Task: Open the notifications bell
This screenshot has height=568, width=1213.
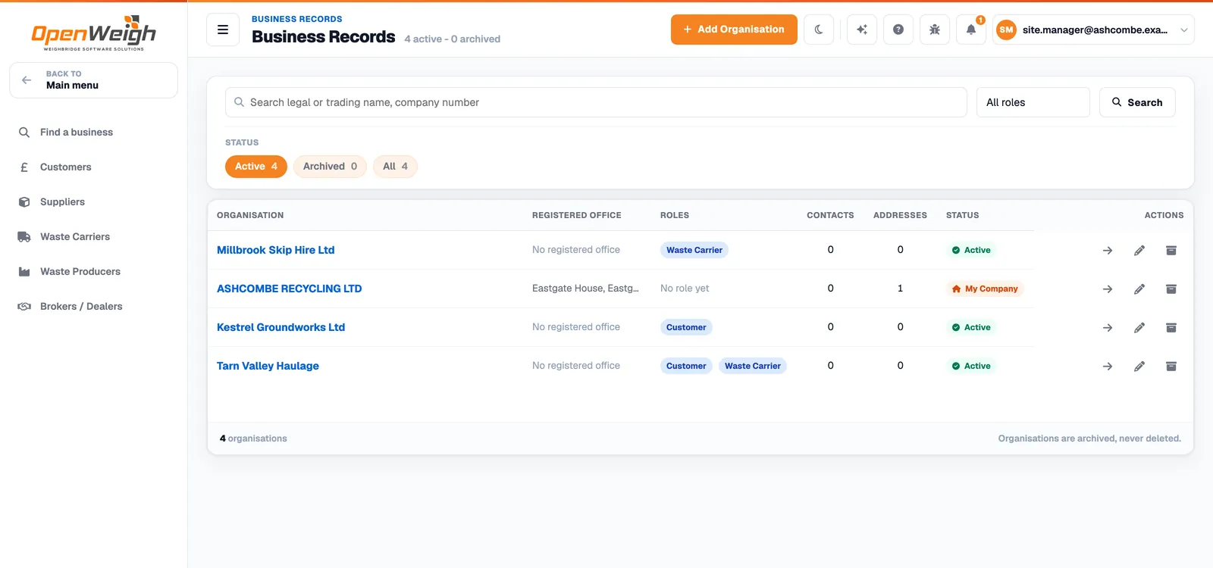Action: click(x=971, y=30)
